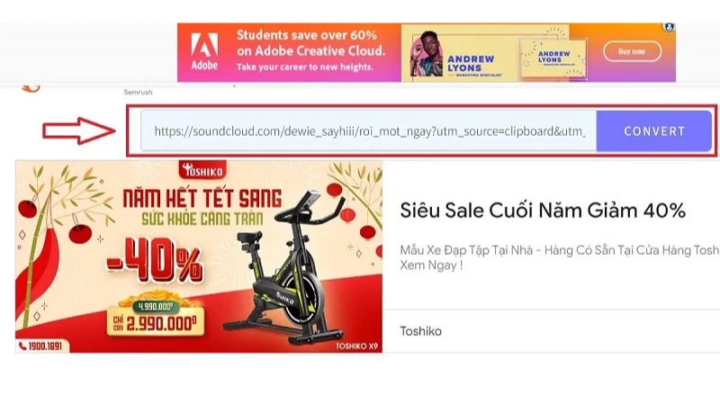Screen dimensions: 720x405
Task: Click 'Students save over 60%' ad text
Action: (x=306, y=35)
